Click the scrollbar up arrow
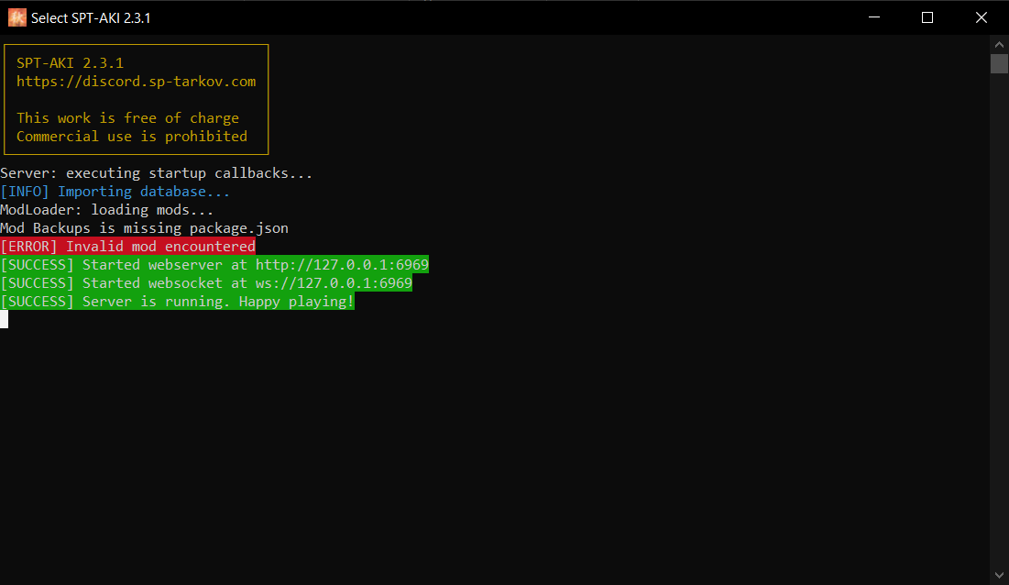The image size is (1009, 585). point(999,45)
